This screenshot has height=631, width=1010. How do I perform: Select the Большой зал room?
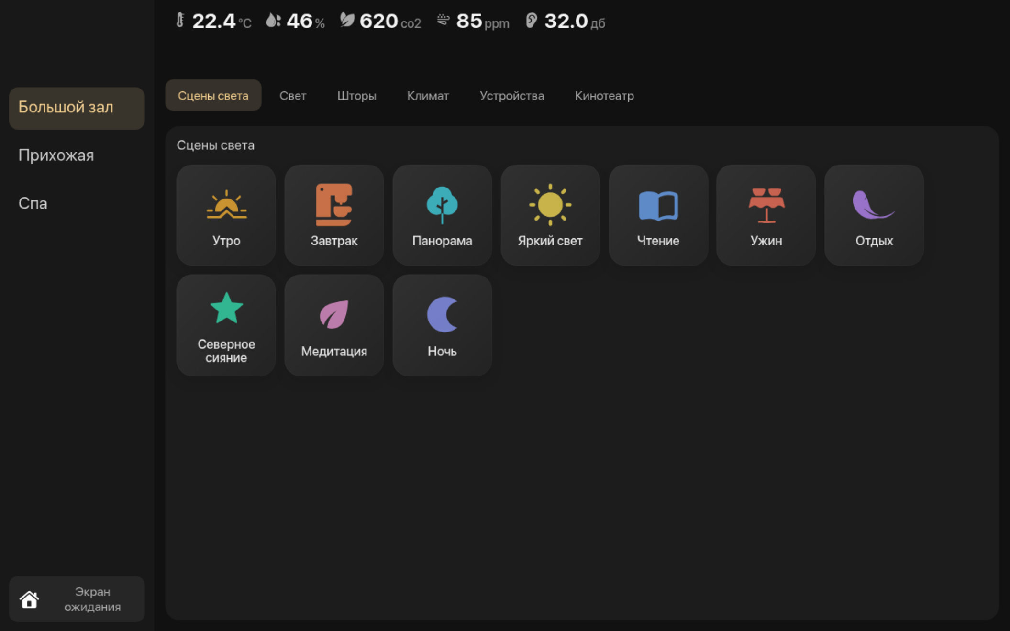pyautogui.click(x=77, y=108)
